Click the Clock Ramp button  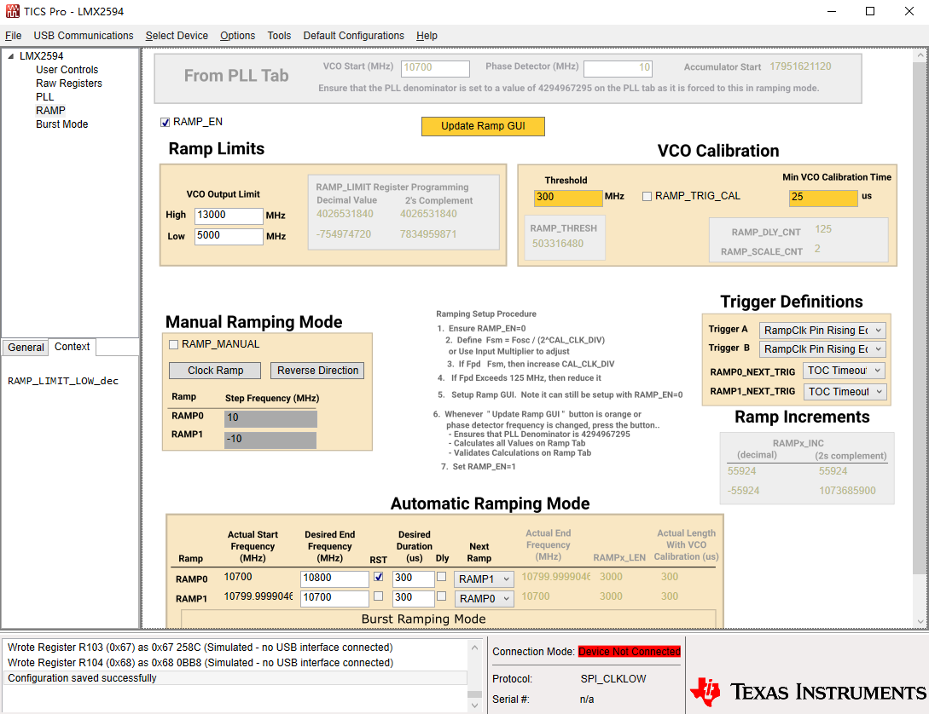coord(215,371)
